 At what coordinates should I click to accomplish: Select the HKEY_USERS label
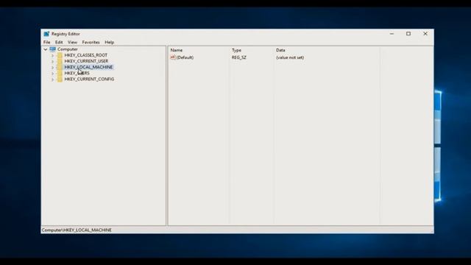point(77,73)
